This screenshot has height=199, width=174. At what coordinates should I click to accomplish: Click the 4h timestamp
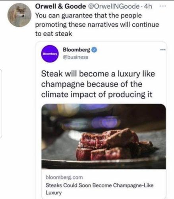pyautogui.click(x=148, y=6)
